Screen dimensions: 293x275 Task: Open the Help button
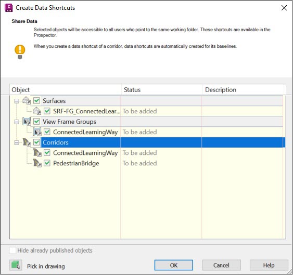coord(269,265)
